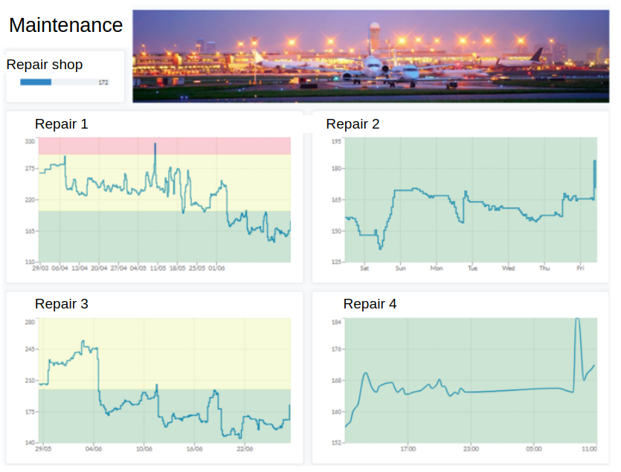Screen dimensions: 621x472
Task: Click the Repair shop label
Action: [x=45, y=65]
